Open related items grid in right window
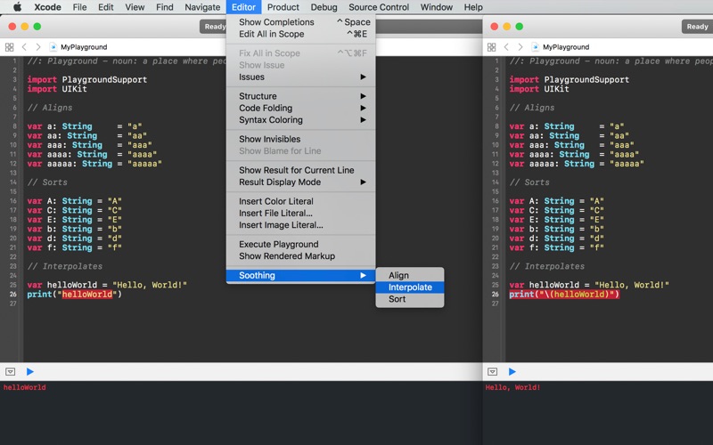The width and height of the screenshot is (713, 445). (491, 47)
